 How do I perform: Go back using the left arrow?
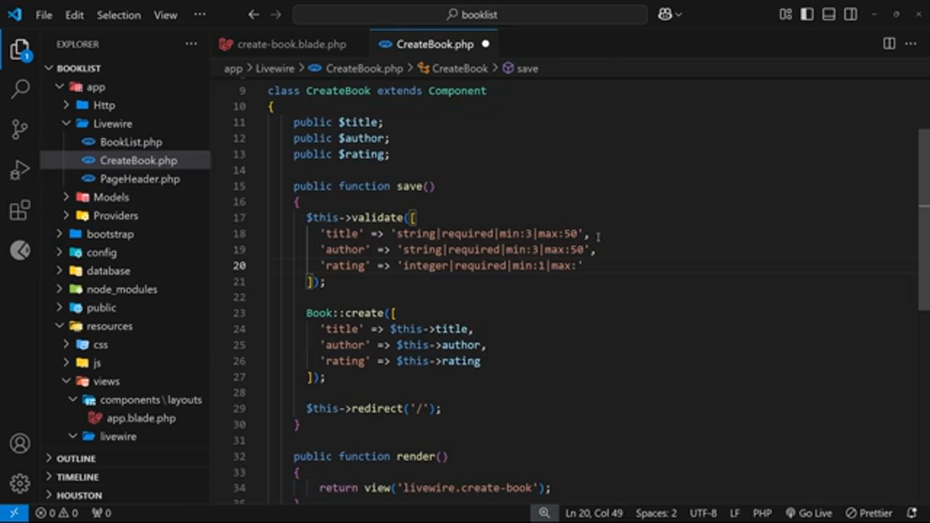point(254,15)
